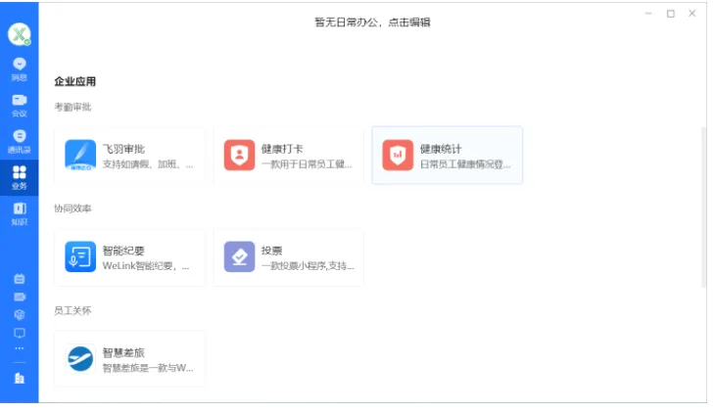Viewport: 715px width, 412px height.
Task: Open the 智慧差旅 travel app card
Action: [x=129, y=359]
